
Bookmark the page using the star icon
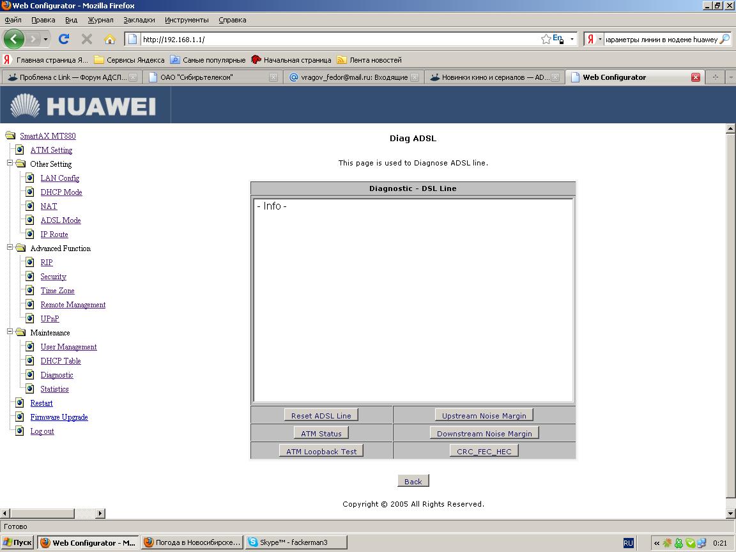click(x=546, y=39)
